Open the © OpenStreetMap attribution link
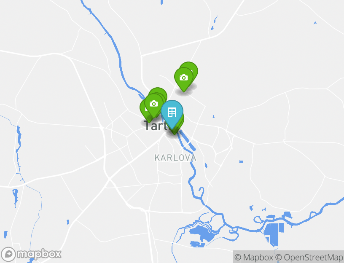Image resolution: width=344 pixels, height=263 pixels. click(309, 257)
